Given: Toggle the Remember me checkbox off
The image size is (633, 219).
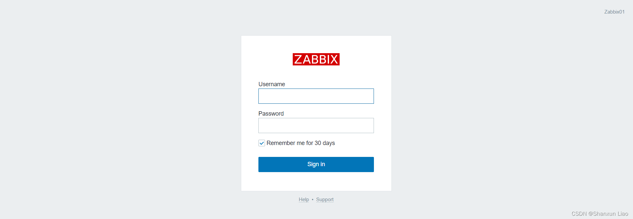Looking at the screenshot, I should click(x=261, y=143).
